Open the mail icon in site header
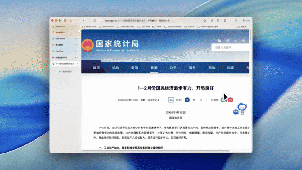This screenshot has height=170, width=302. tap(243, 40)
